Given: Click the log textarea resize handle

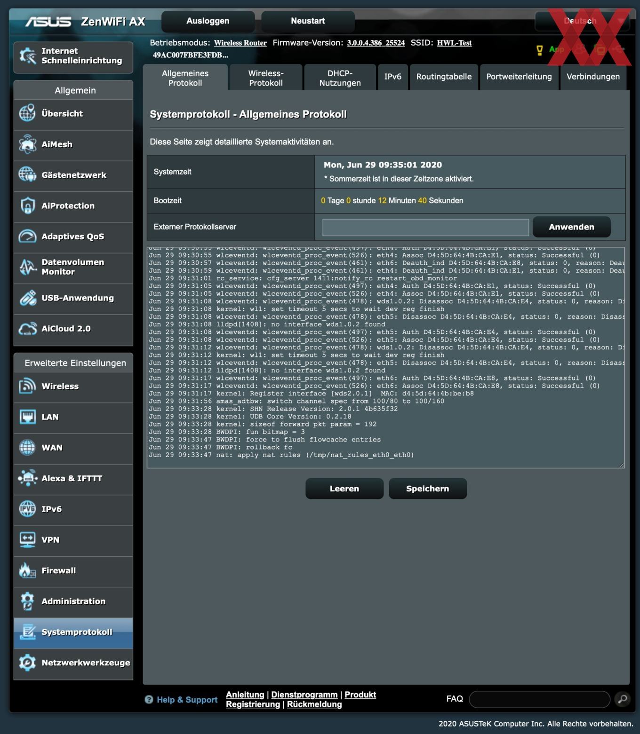Looking at the screenshot, I should [x=621, y=465].
